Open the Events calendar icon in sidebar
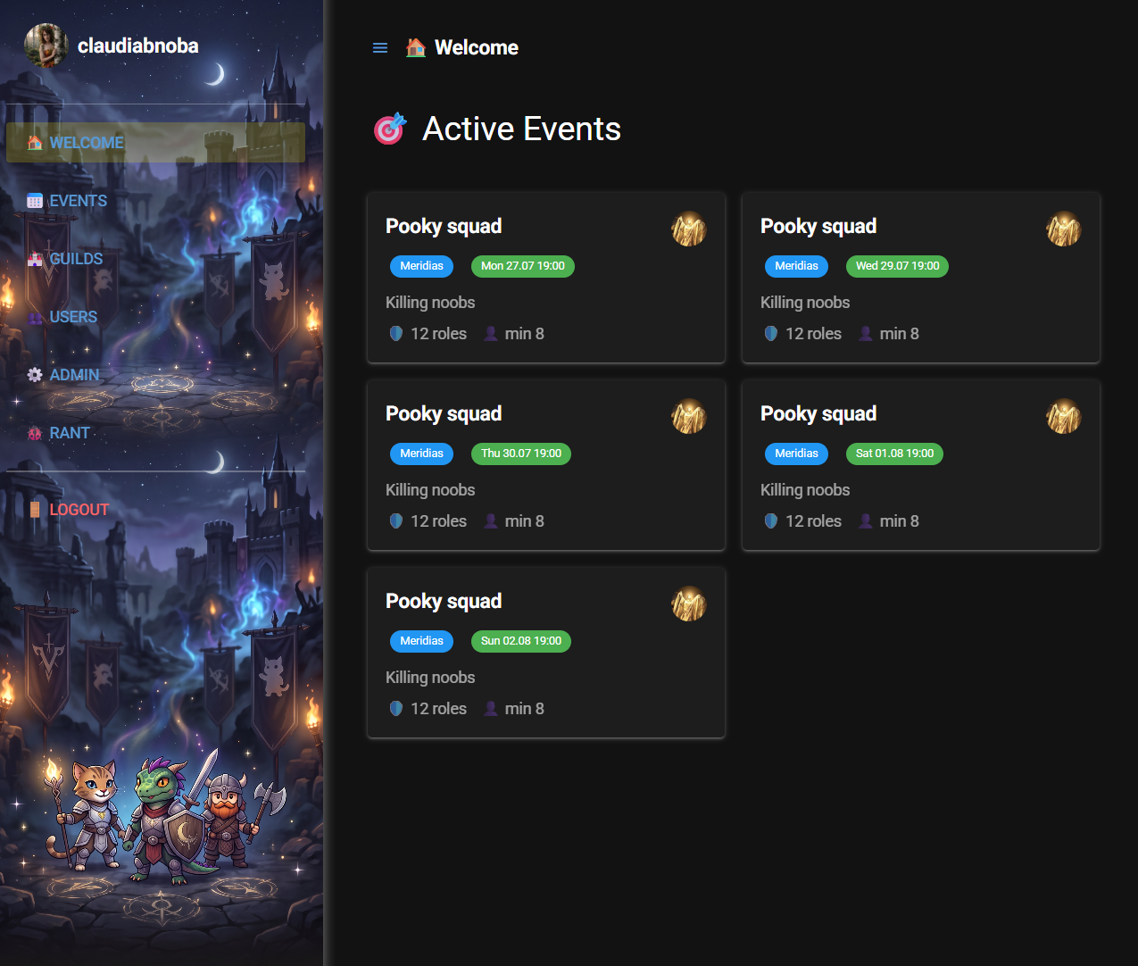1138x966 pixels. coord(35,201)
